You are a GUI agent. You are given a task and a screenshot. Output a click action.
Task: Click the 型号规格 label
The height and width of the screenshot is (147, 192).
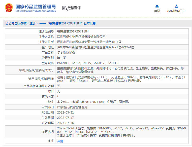[48, 63]
